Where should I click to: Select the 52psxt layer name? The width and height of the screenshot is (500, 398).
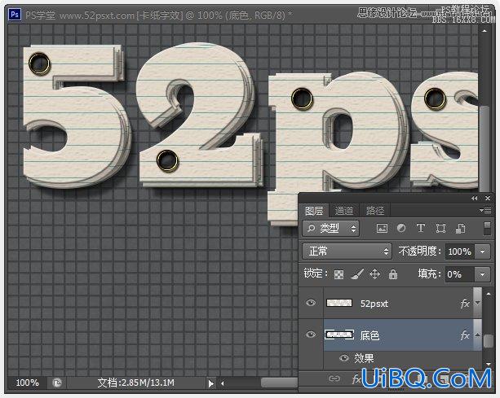[x=374, y=304]
